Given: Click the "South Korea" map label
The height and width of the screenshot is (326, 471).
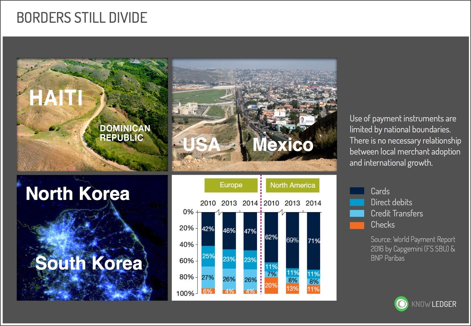Looking at the screenshot, I should point(89,263).
